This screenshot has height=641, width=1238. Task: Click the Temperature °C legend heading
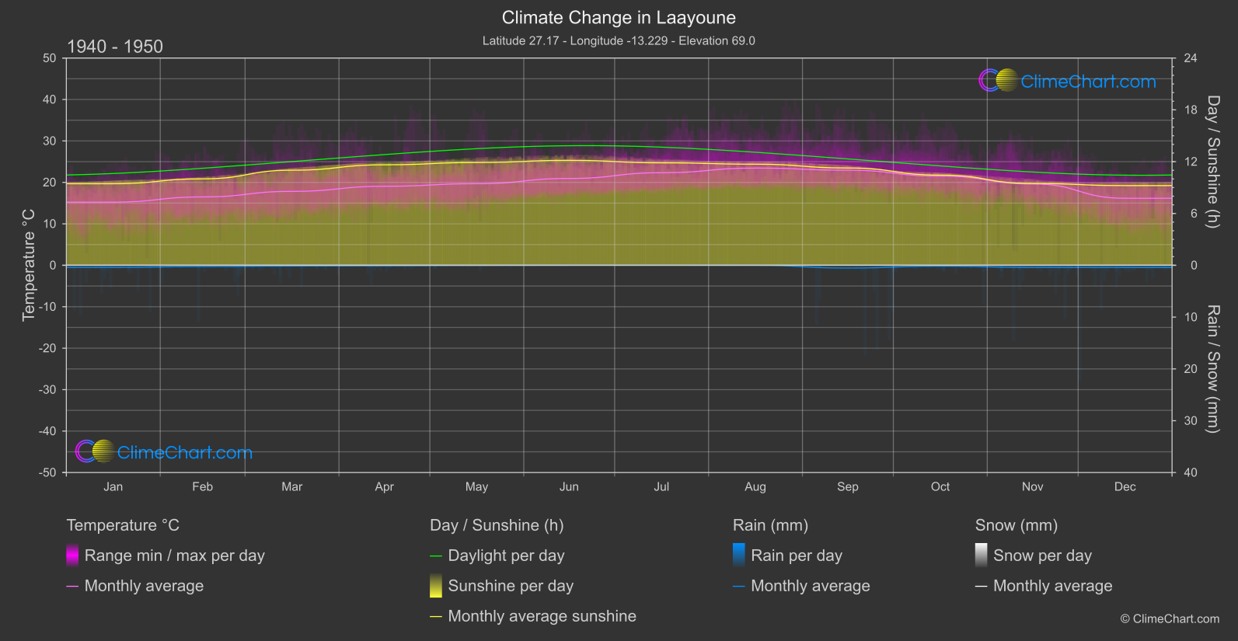click(123, 525)
